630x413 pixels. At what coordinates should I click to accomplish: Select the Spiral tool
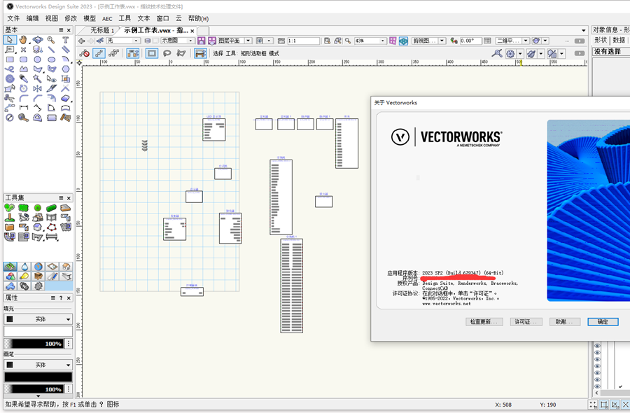click(10, 78)
